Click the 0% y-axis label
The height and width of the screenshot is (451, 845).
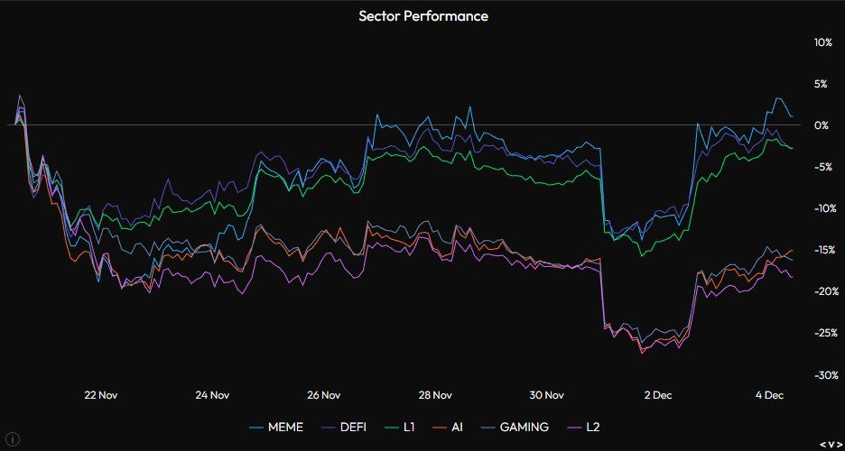[x=822, y=125]
